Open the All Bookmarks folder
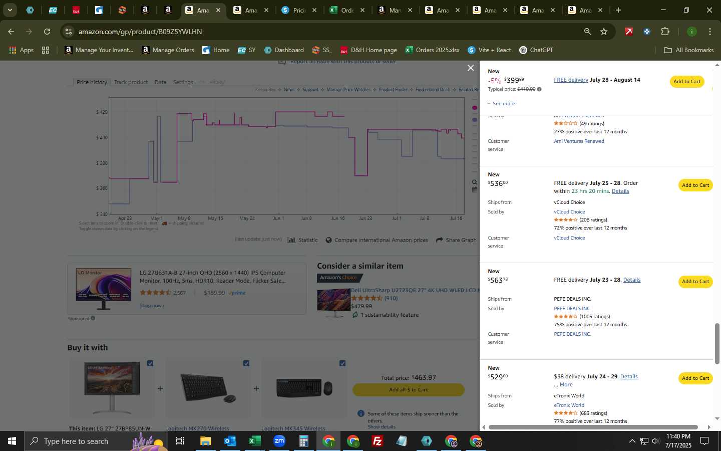 pyautogui.click(x=688, y=50)
